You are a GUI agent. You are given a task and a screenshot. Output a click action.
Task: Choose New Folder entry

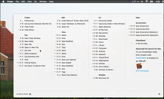click(29, 41)
